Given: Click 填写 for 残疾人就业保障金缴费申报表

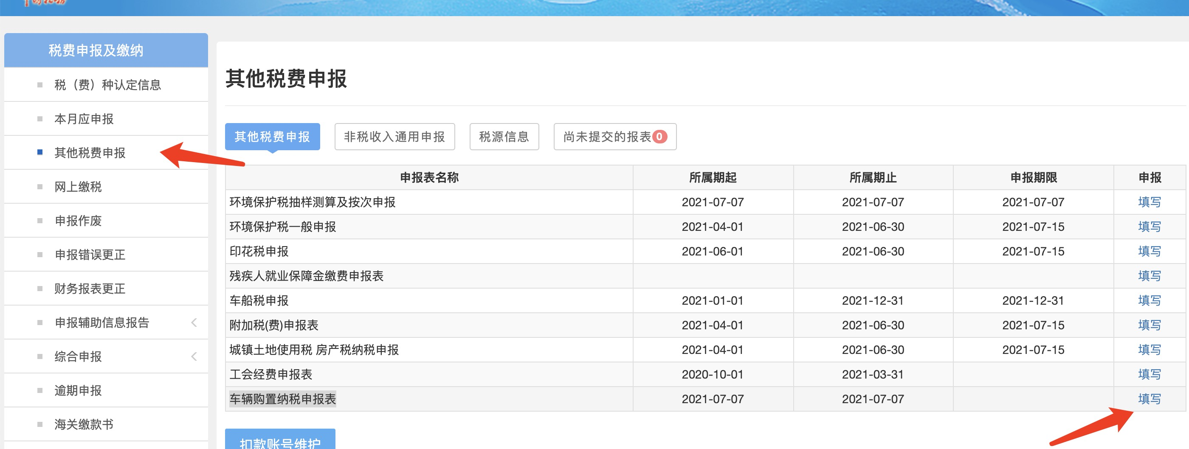Looking at the screenshot, I should [x=1149, y=276].
